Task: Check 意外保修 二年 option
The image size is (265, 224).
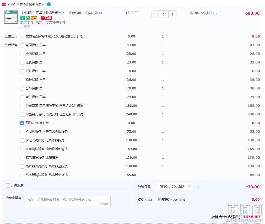Action: 22,89
